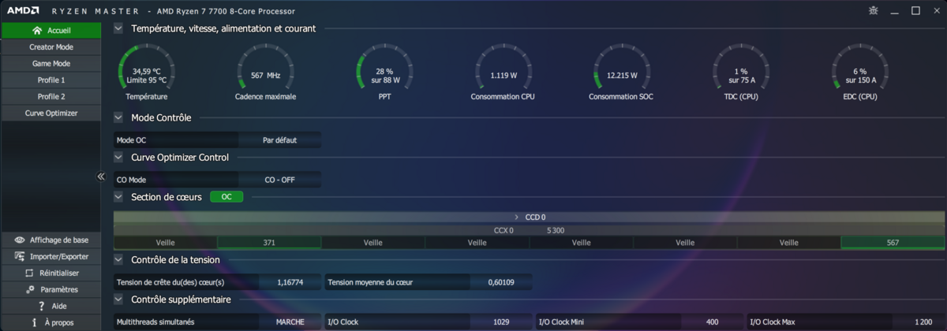
Task: Open Profile 1
Action: click(x=51, y=80)
